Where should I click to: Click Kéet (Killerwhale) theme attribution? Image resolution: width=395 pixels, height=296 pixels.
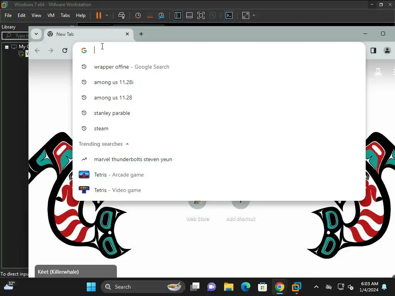[x=76, y=272]
